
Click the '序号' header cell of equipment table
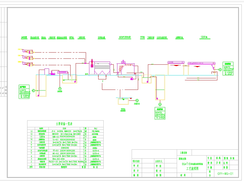point(31,167)
